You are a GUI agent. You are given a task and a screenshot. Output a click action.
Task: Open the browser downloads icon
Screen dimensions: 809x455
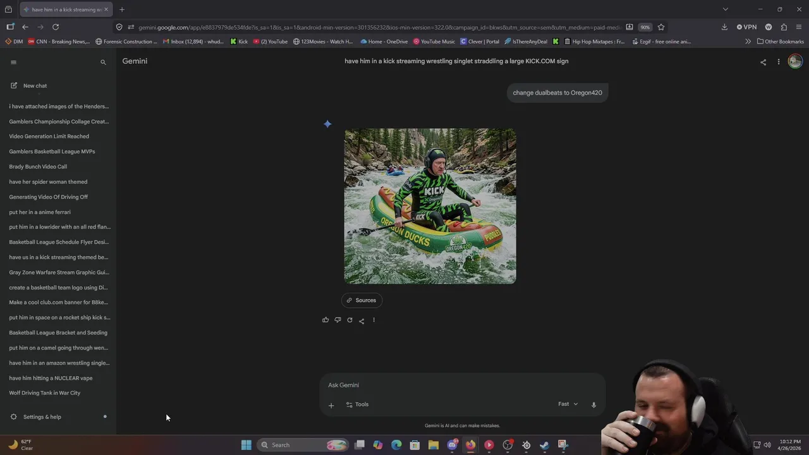(724, 27)
